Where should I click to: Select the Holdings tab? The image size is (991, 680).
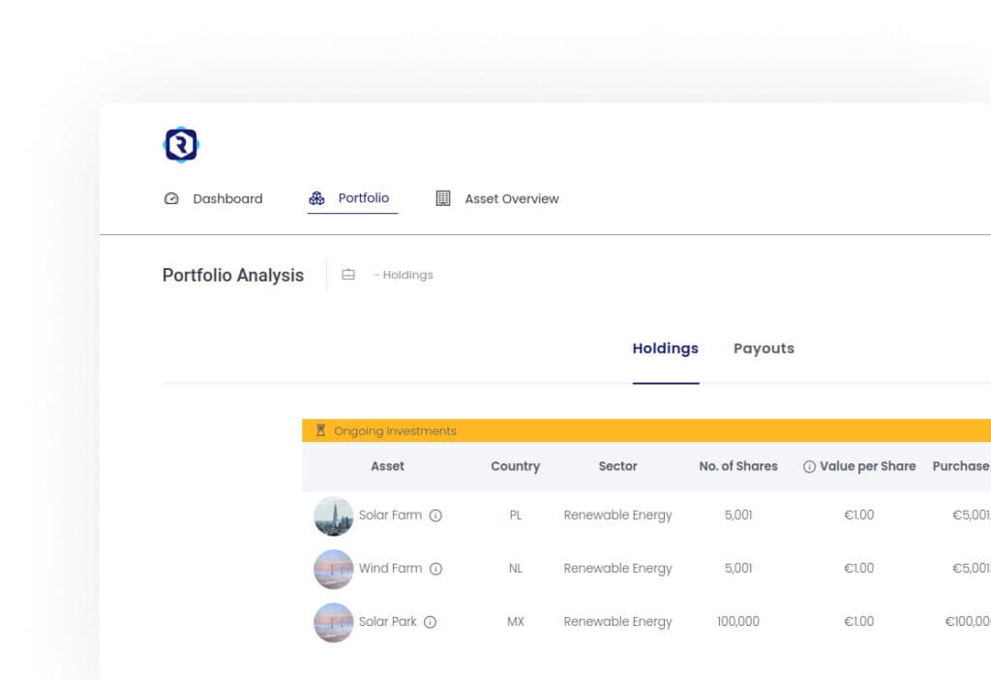tap(665, 347)
